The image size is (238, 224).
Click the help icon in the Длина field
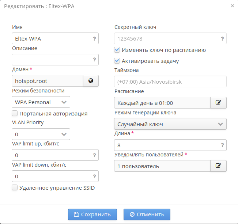(222, 145)
